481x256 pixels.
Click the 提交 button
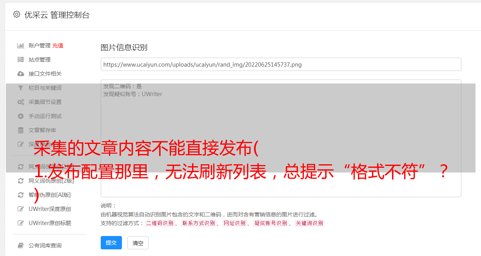pos(111,243)
